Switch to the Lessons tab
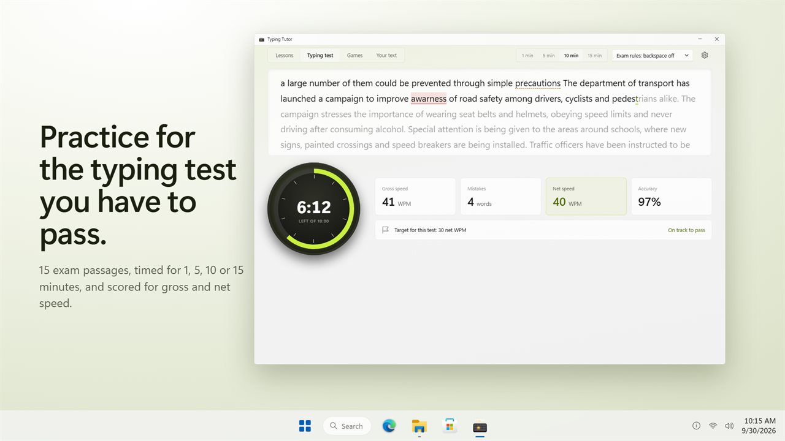The height and width of the screenshot is (441, 785). coord(285,56)
